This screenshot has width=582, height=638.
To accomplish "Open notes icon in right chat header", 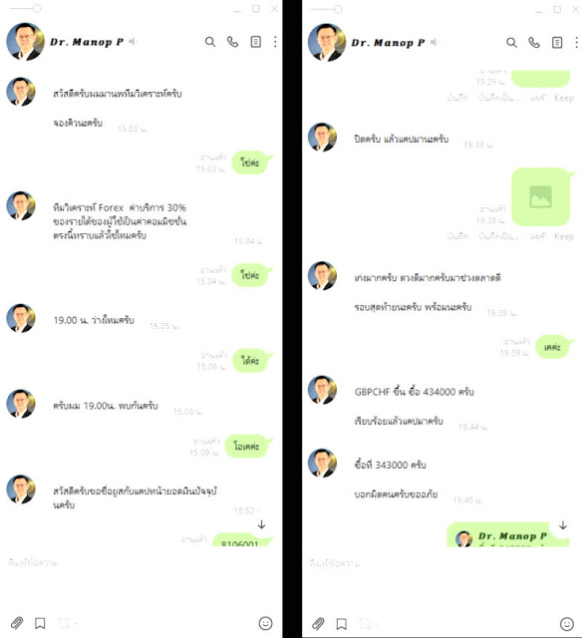I will pos(557,42).
